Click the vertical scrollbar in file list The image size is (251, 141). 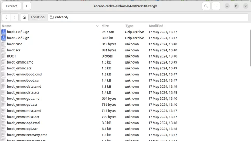249,47
